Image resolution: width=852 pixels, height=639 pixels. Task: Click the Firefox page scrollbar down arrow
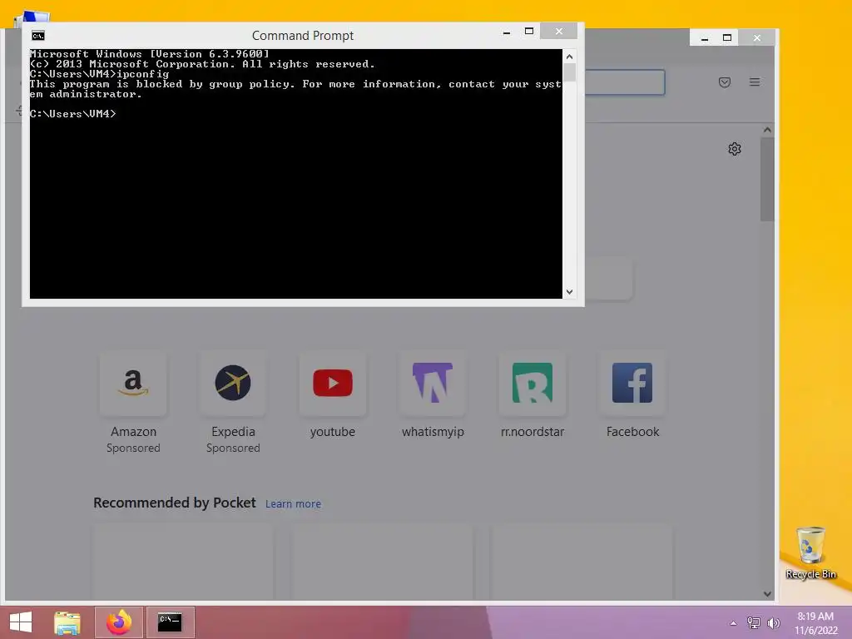767,594
